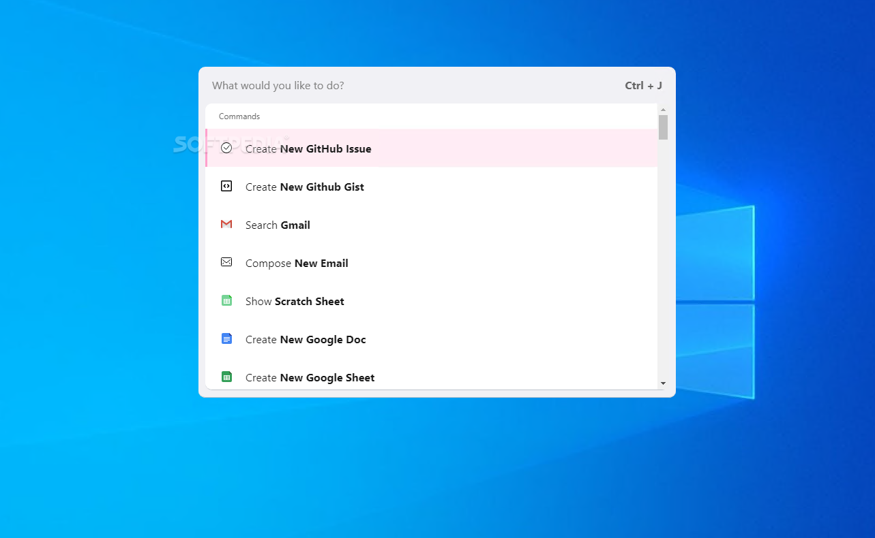The image size is (875, 538).
Task: Select Create New Google Doc
Action: (x=432, y=339)
